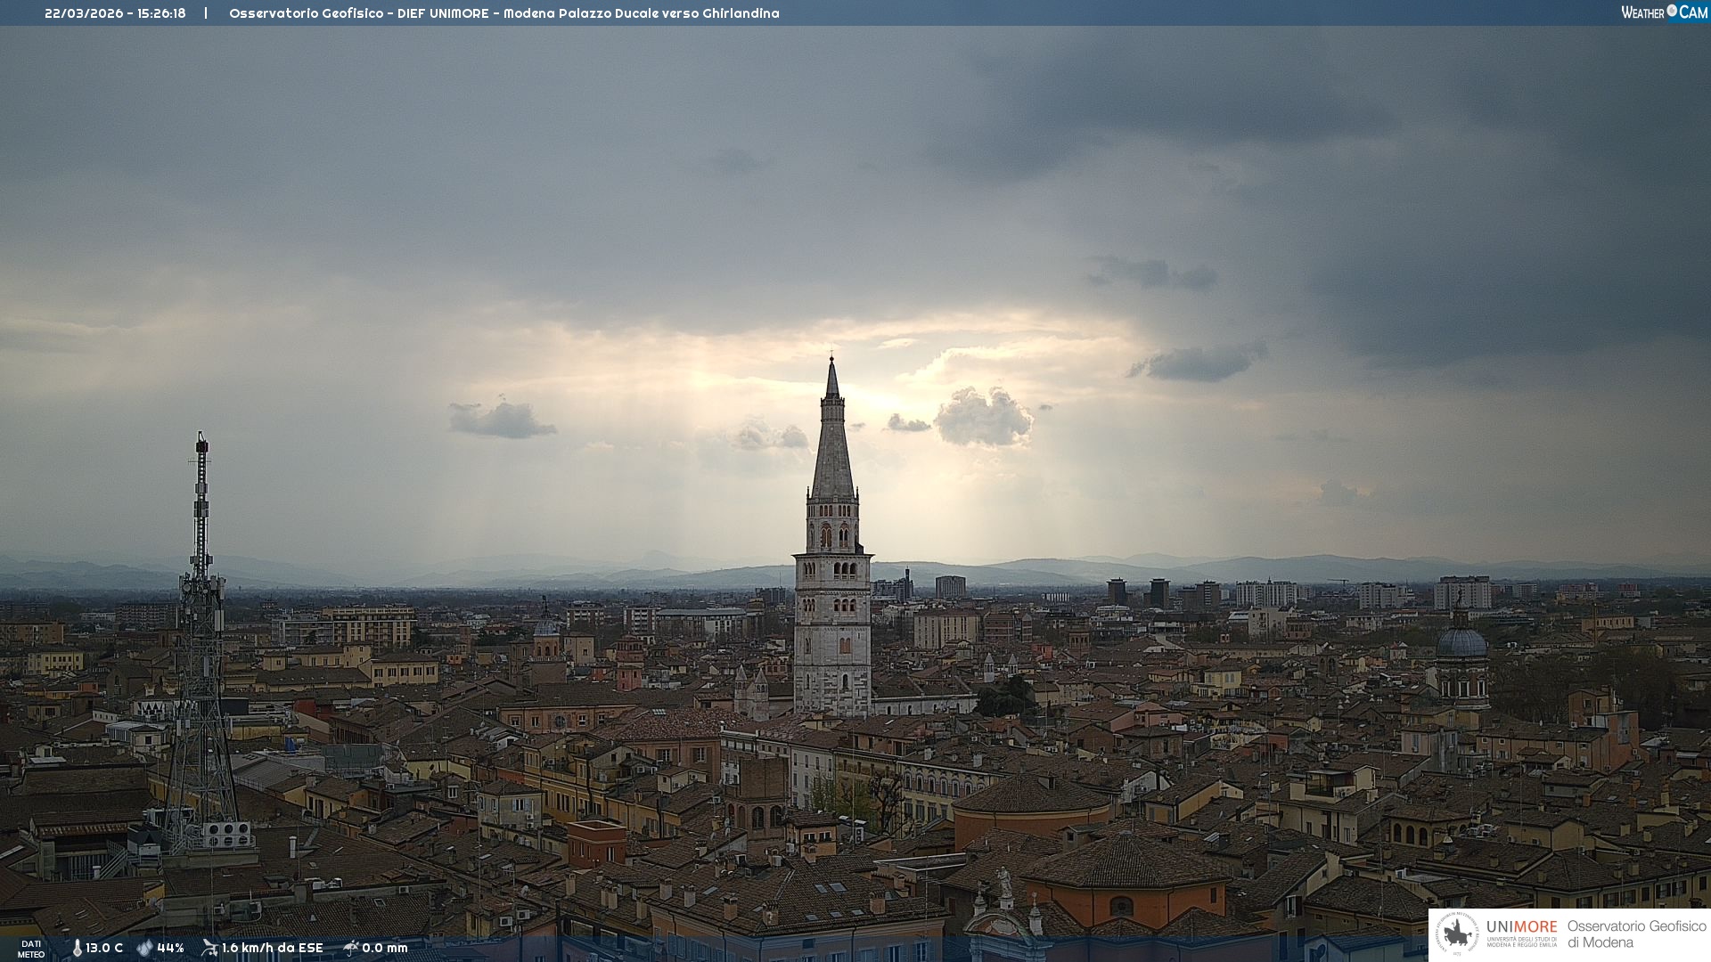
Task: Click the thermometer temperature icon
Action: [77, 948]
